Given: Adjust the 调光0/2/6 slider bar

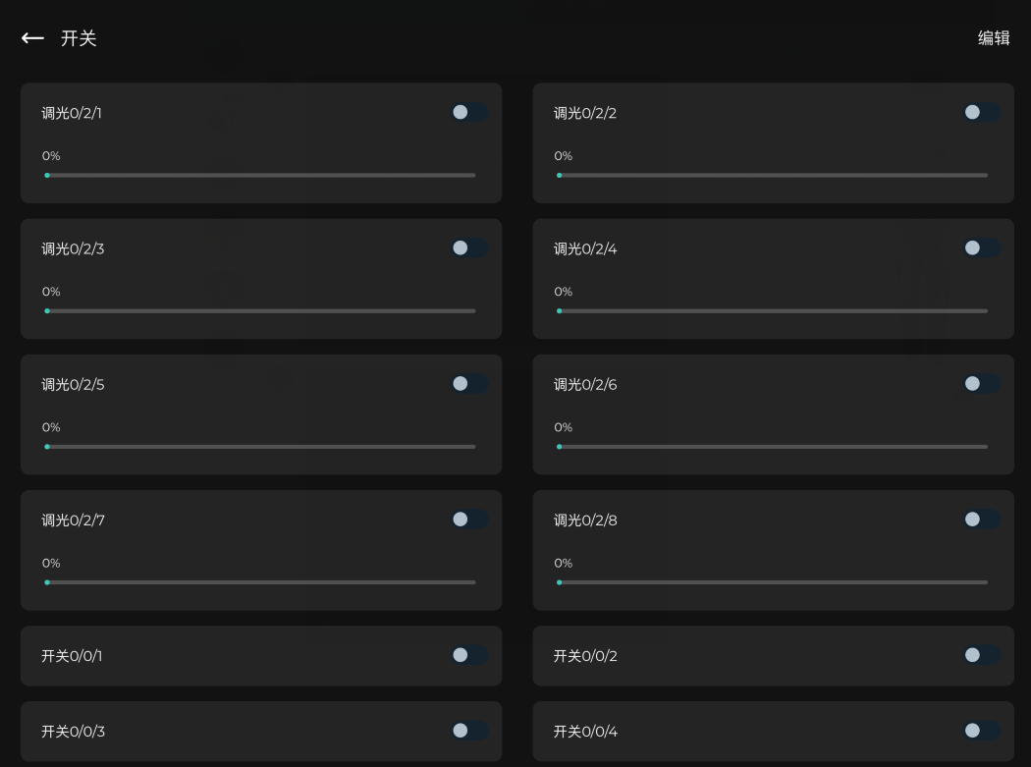Looking at the screenshot, I should click(773, 447).
